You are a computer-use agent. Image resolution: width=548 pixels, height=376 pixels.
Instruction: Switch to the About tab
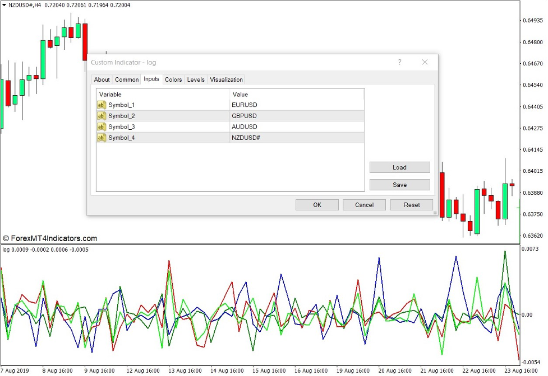click(x=102, y=79)
